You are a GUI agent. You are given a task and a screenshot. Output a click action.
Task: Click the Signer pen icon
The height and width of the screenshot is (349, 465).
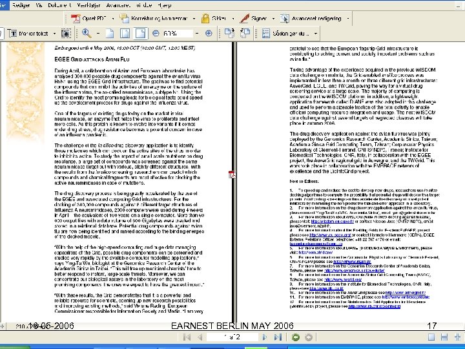coord(244,18)
